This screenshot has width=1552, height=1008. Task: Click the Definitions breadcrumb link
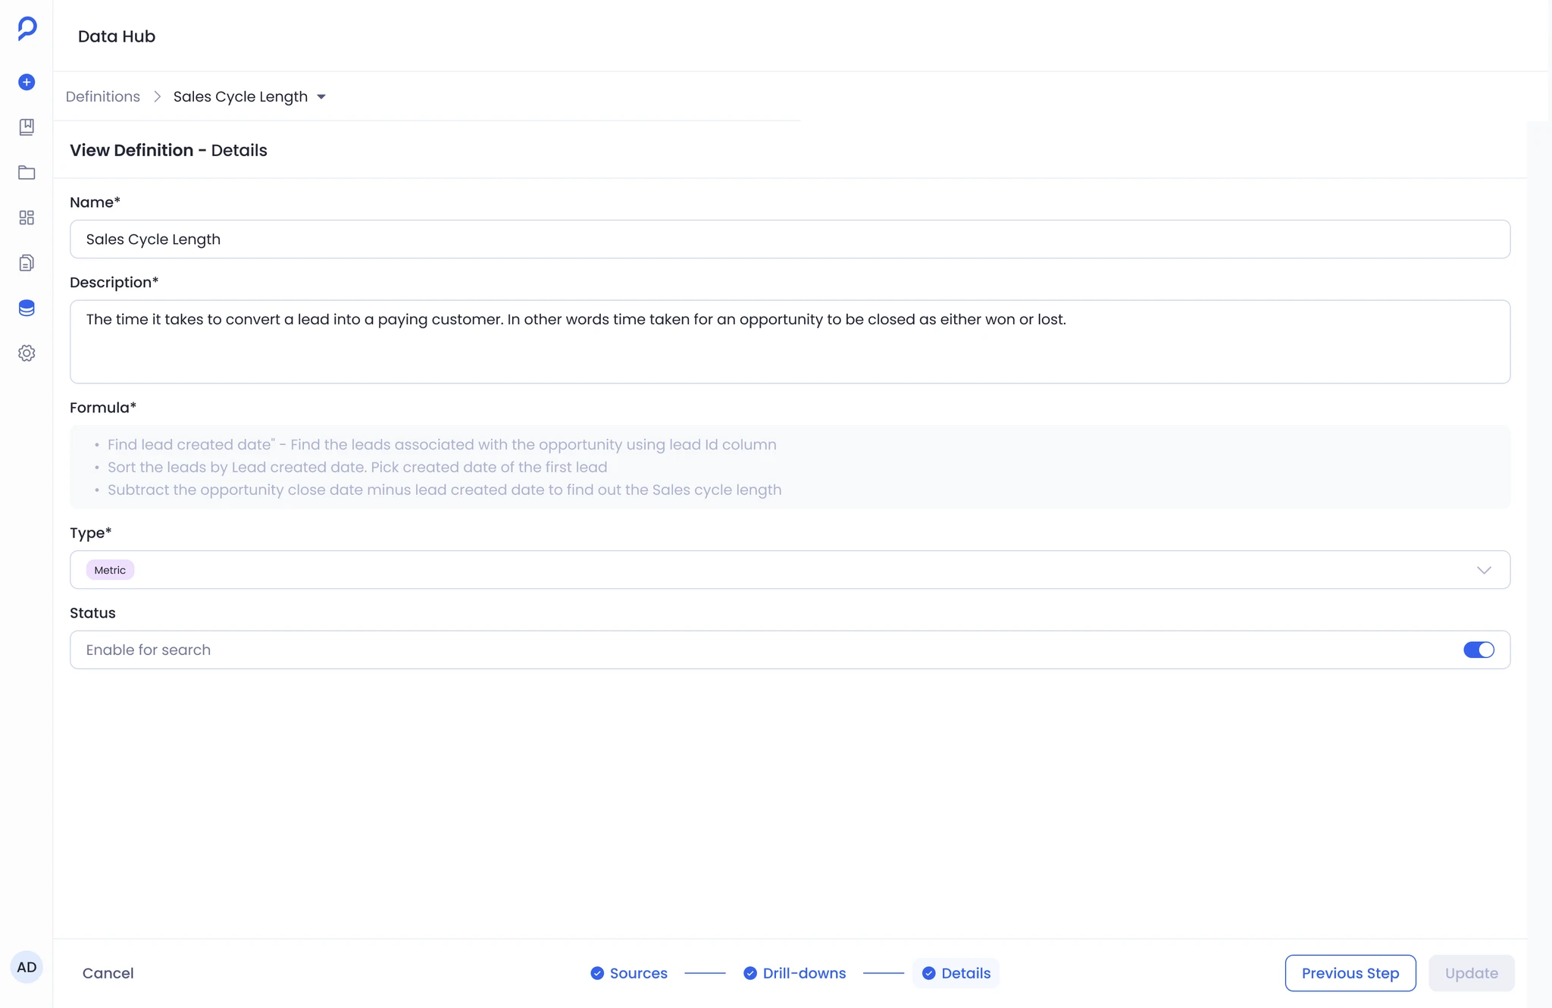pyautogui.click(x=103, y=97)
